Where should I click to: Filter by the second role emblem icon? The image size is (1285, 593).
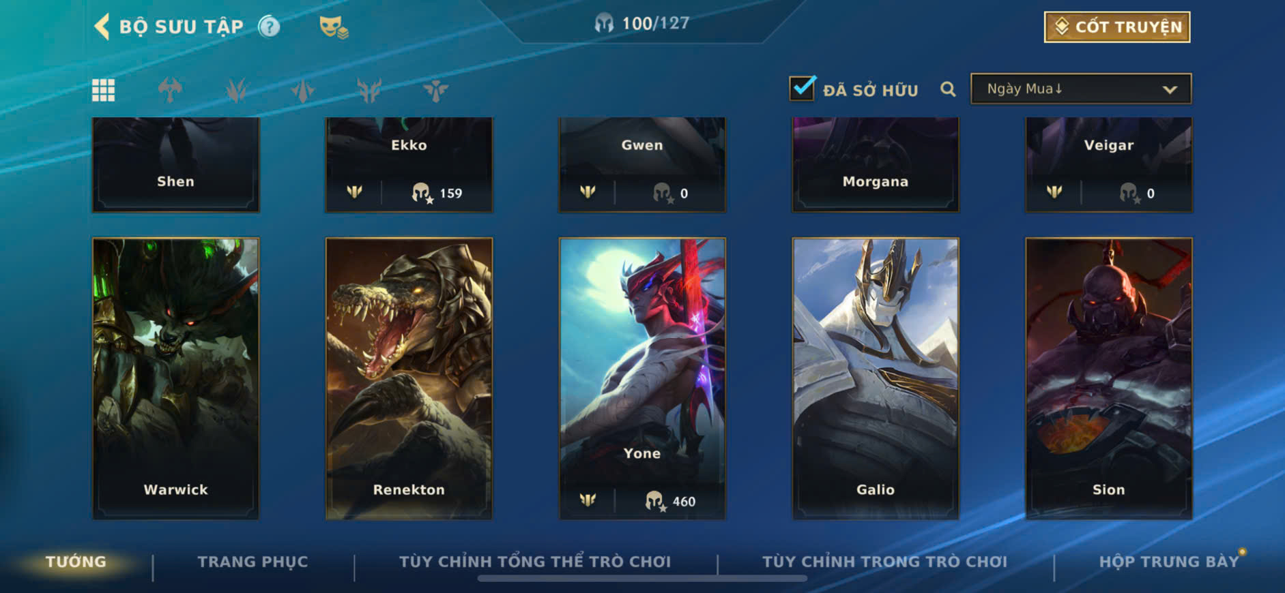236,90
